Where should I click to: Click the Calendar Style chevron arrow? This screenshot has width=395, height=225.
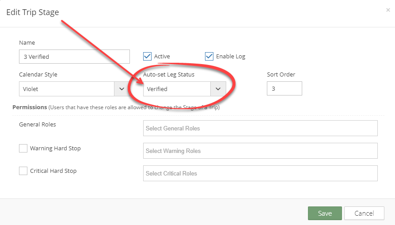point(122,89)
